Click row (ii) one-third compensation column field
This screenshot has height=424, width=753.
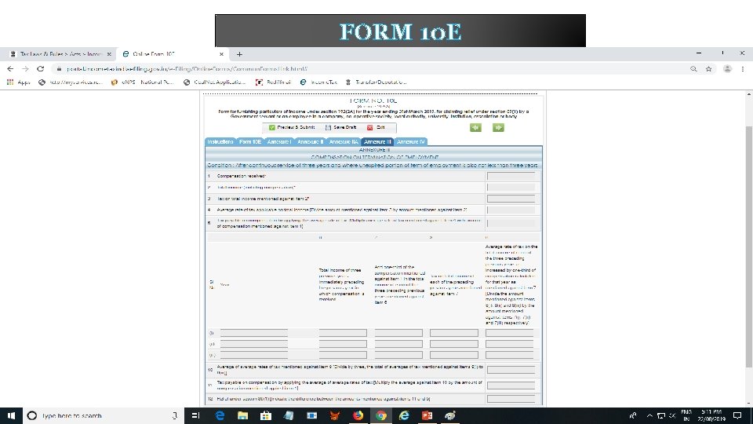(x=398, y=344)
